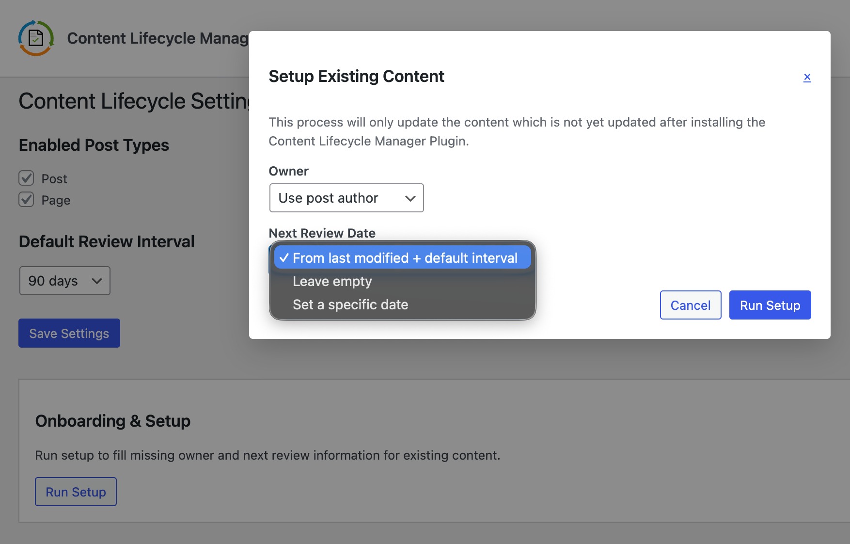Viewport: 850px width, 544px height.
Task: Click the Setup Existing Content dialog title
Action: pos(356,76)
